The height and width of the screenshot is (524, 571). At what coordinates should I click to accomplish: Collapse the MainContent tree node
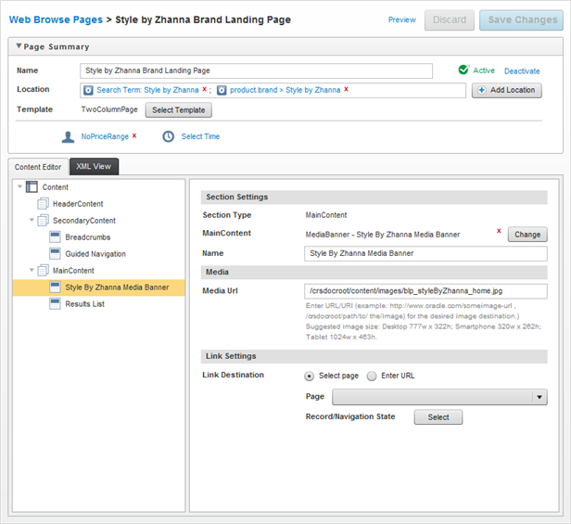32,270
